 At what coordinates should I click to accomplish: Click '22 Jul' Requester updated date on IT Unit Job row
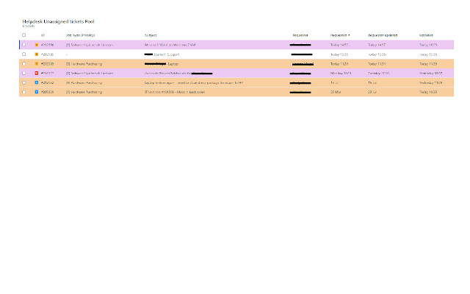372,92
